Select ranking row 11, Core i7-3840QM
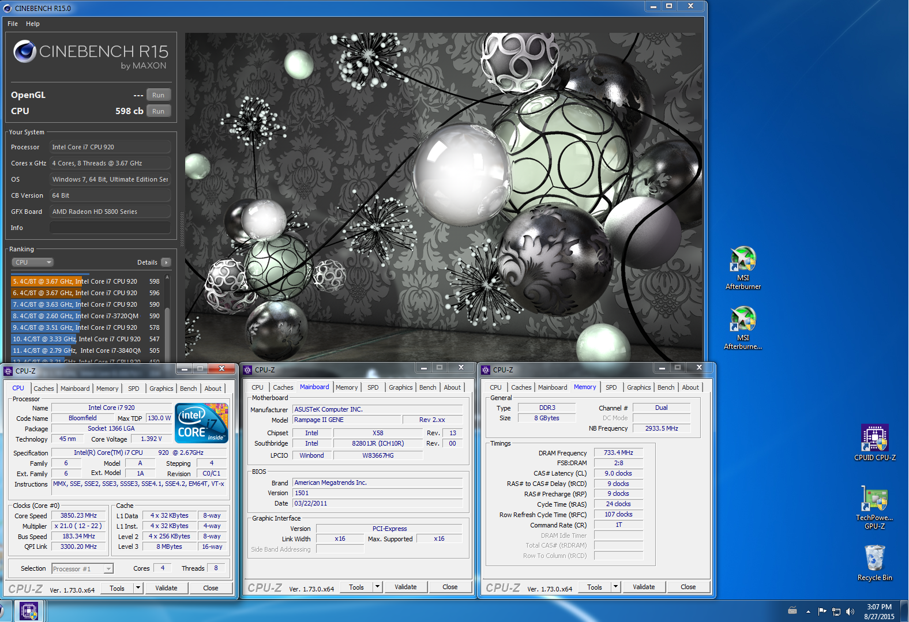909x622 pixels. (x=87, y=350)
